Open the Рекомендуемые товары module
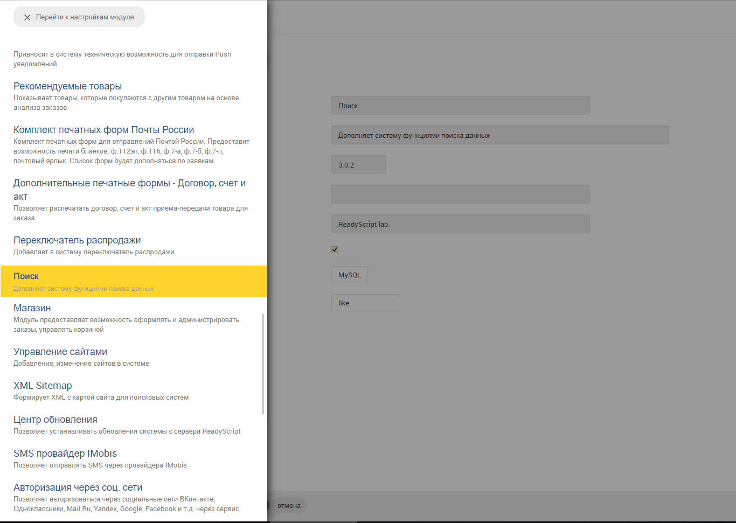The height and width of the screenshot is (523, 736). 67,86
